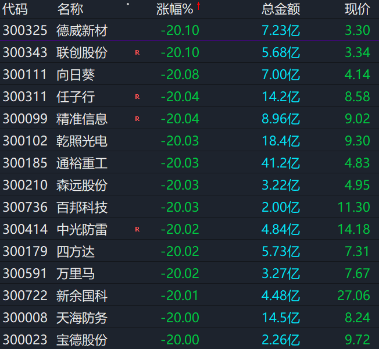The width and height of the screenshot is (379, 349).
Task: Click stock code 300102
Action: (x=25, y=141)
